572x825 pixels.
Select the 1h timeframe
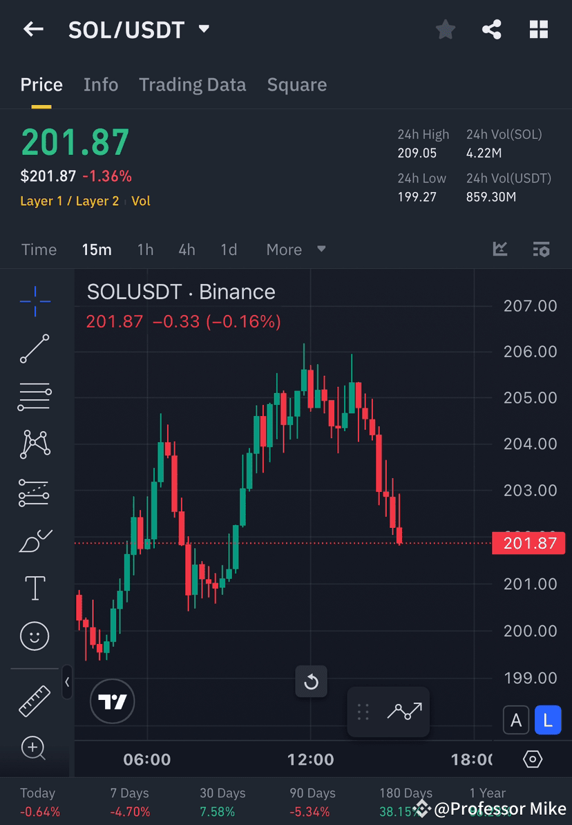click(x=145, y=249)
